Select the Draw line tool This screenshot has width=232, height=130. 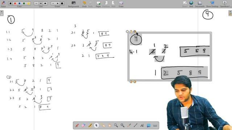click(x=135, y=125)
